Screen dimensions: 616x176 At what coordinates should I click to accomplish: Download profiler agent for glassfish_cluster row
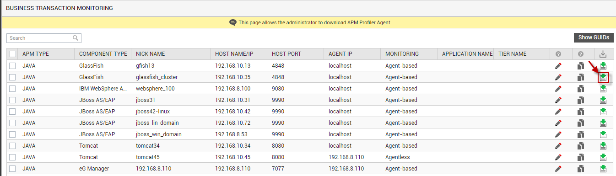pyautogui.click(x=603, y=77)
